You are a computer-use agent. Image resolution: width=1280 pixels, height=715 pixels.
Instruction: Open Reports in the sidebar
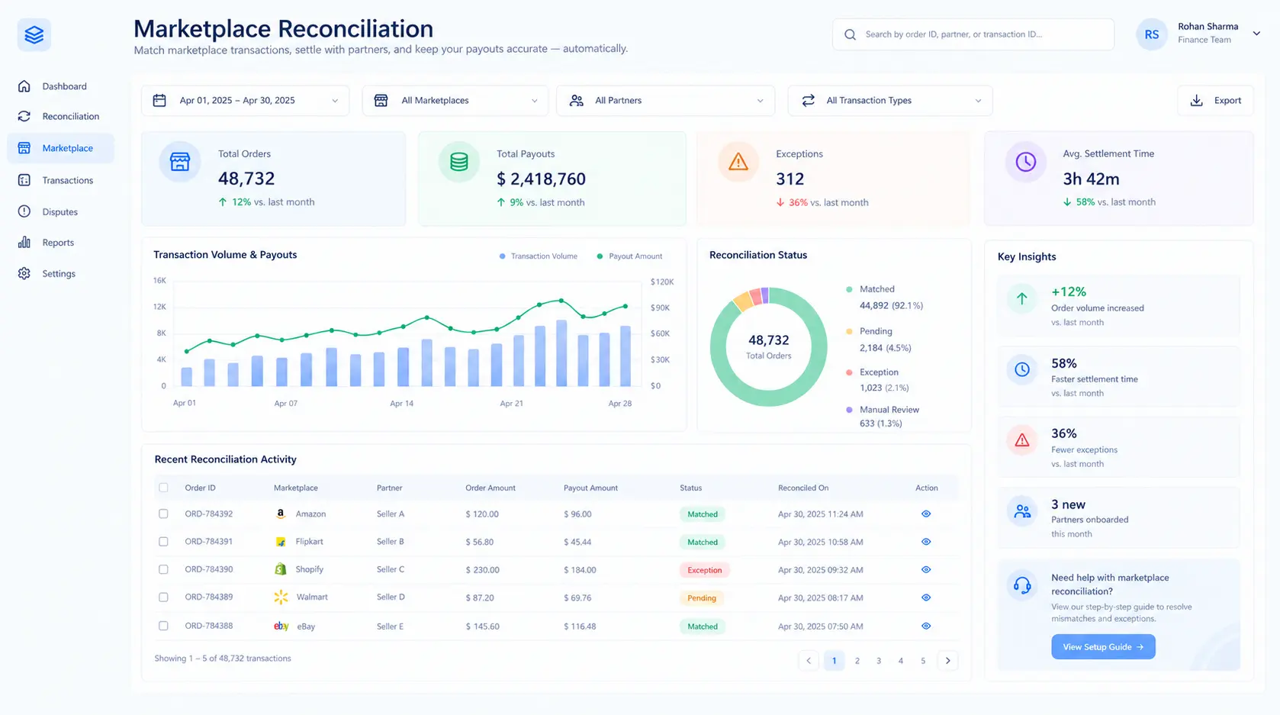tap(61, 243)
